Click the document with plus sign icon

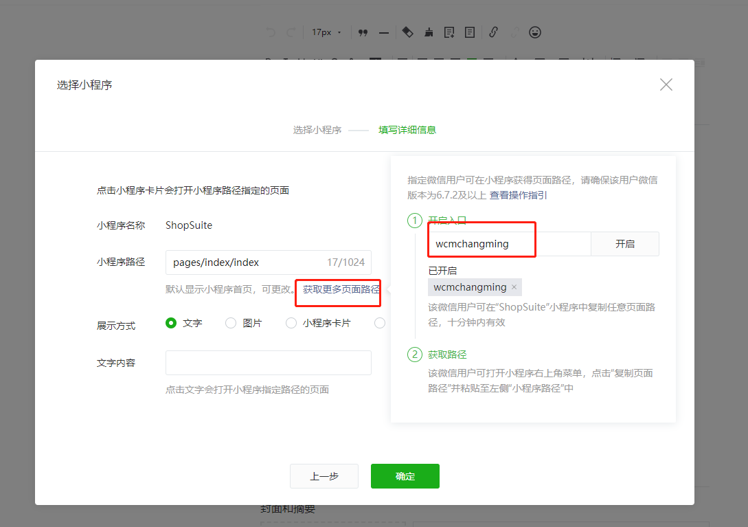click(449, 32)
